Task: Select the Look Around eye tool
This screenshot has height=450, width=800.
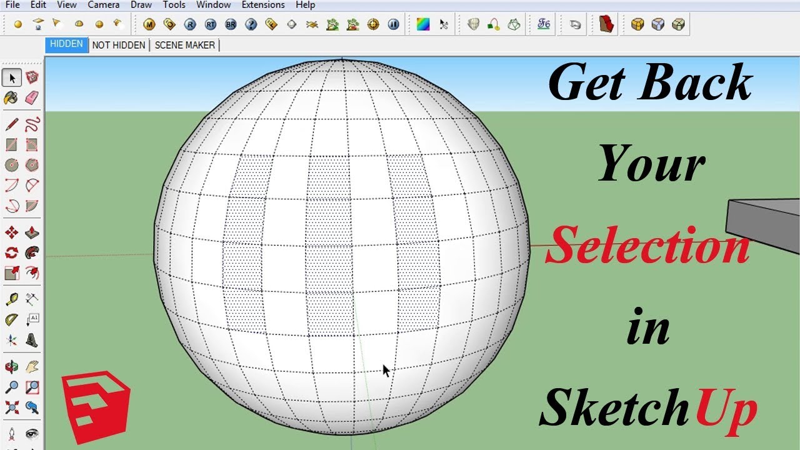Action: tap(32, 434)
